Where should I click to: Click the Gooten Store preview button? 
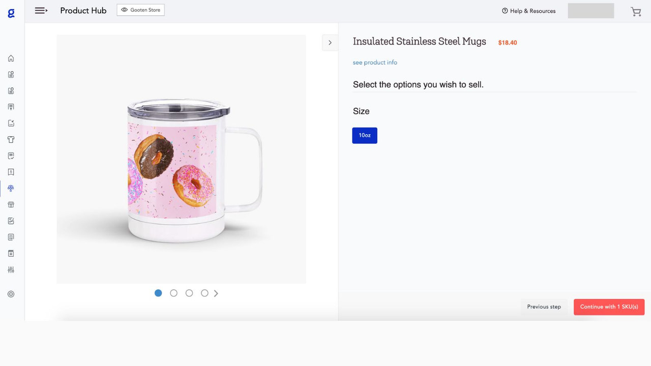[x=140, y=9]
